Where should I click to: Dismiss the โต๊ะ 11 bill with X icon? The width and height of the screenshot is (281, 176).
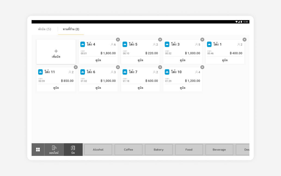point(76,67)
